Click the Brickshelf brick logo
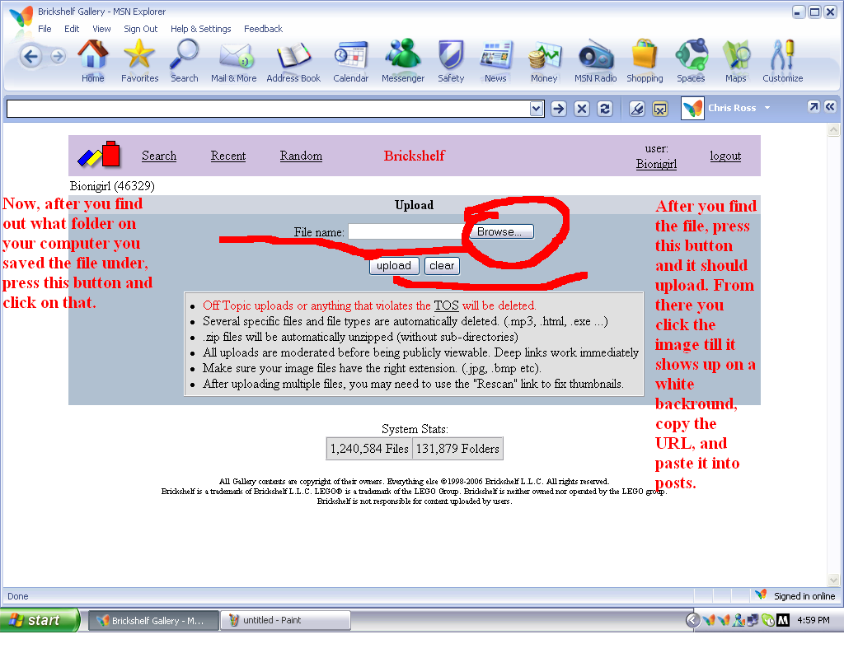Screen dimensions: 844x653 point(99,154)
